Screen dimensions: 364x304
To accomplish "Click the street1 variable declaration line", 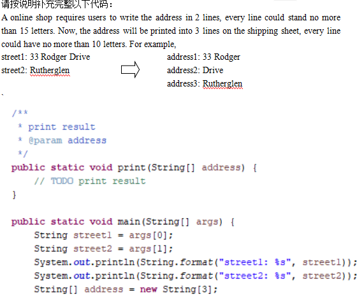I will tap(103, 235).
